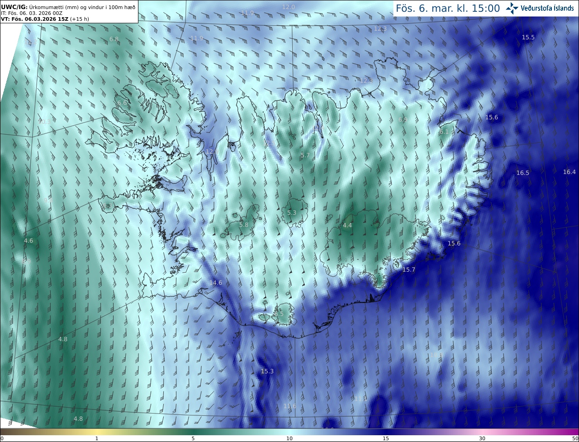Click the 15.7 value label on the map
This screenshot has height=442, width=579.
click(409, 269)
